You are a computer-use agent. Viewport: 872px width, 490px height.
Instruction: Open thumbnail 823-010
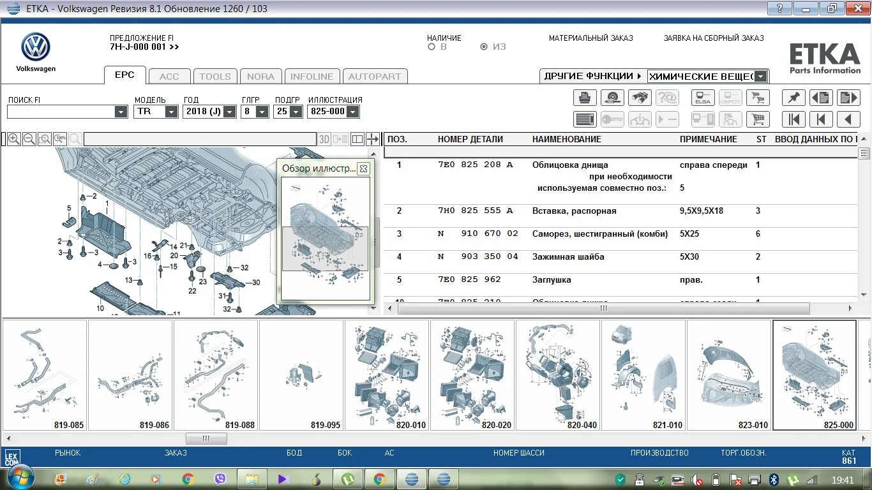pos(729,375)
